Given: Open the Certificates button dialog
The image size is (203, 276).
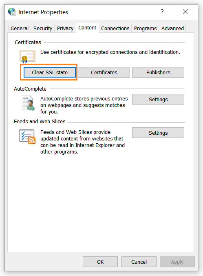Looking at the screenshot, I should coord(104,72).
